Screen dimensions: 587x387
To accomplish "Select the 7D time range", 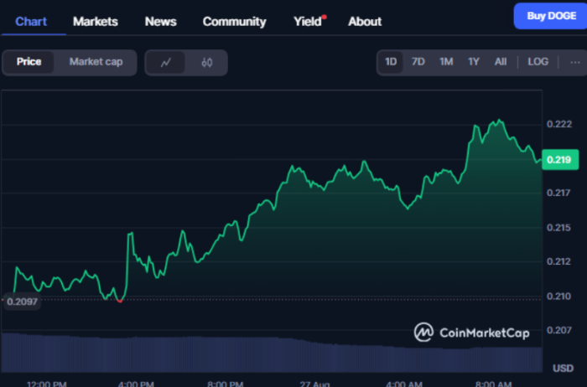I will tap(418, 62).
